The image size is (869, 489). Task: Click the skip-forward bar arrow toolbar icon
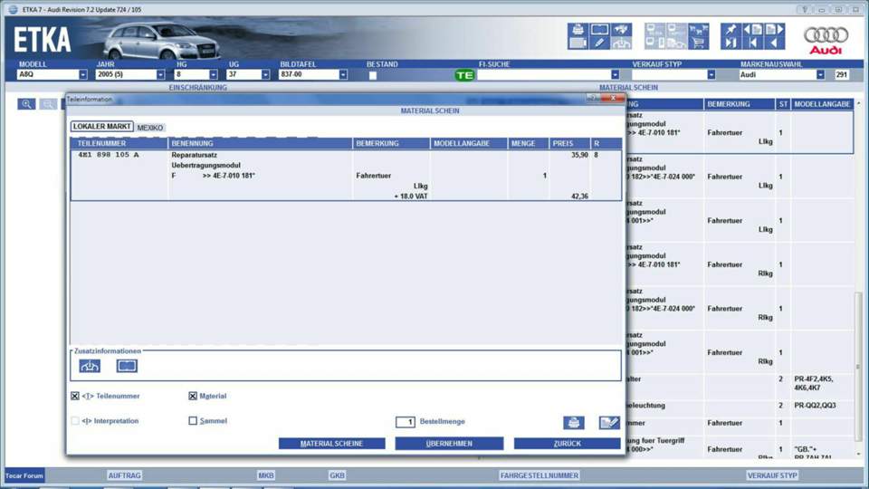click(x=731, y=43)
